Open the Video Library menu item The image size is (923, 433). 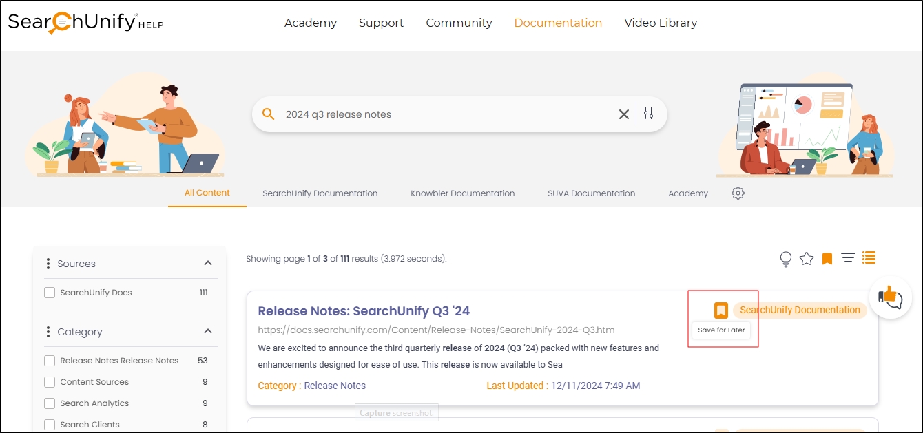pos(660,23)
